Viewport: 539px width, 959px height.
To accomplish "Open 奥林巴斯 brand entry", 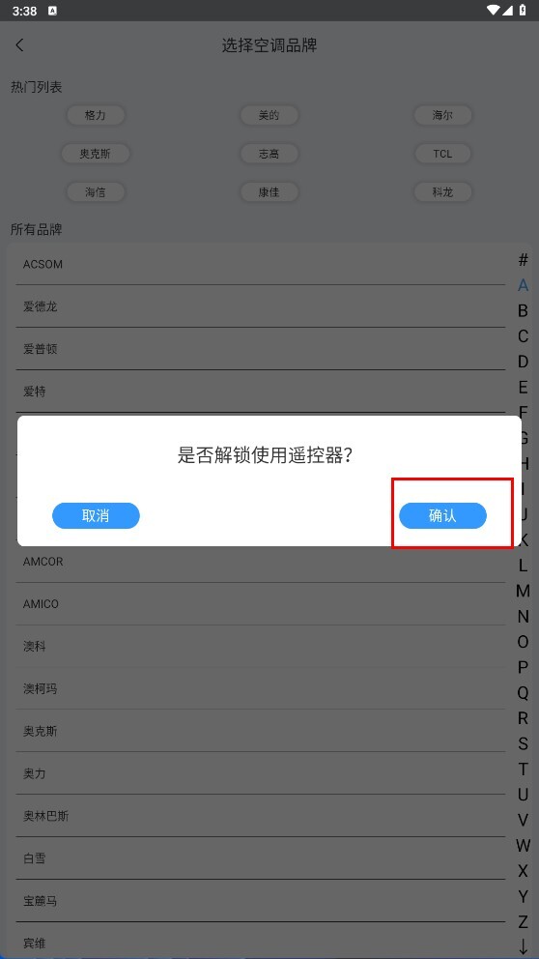I will click(x=261, y=816).
